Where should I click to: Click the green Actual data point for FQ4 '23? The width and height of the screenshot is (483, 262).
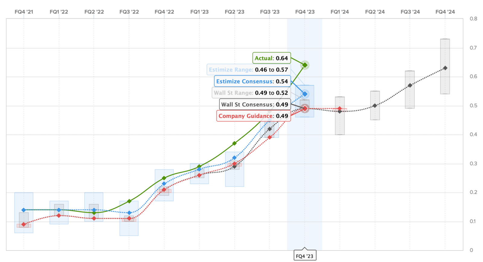coord(305,65)
